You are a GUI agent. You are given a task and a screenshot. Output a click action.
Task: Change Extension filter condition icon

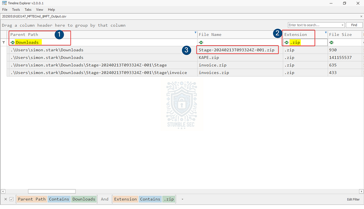[287, 42]
